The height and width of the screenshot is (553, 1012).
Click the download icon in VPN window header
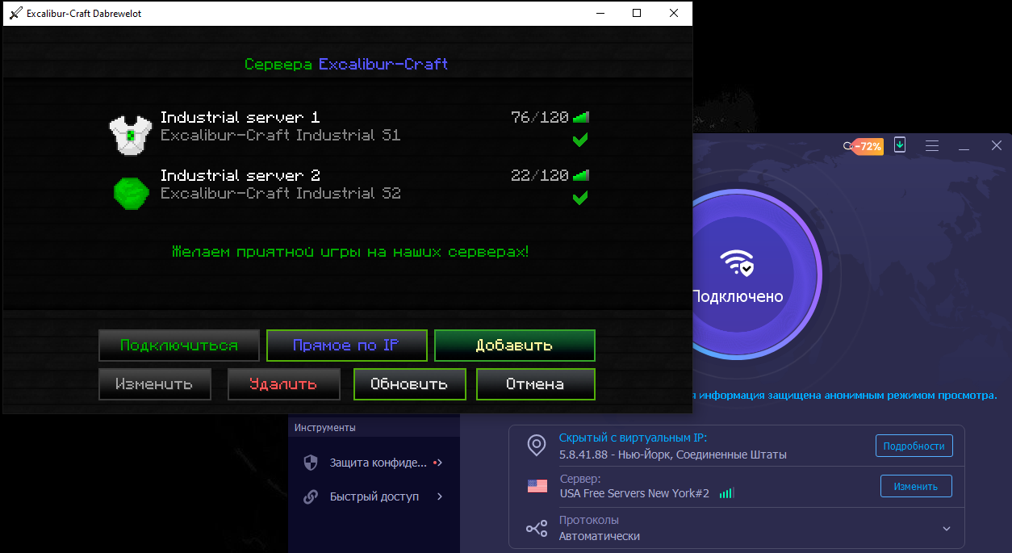pyautogui.click(x=901, y=145)
